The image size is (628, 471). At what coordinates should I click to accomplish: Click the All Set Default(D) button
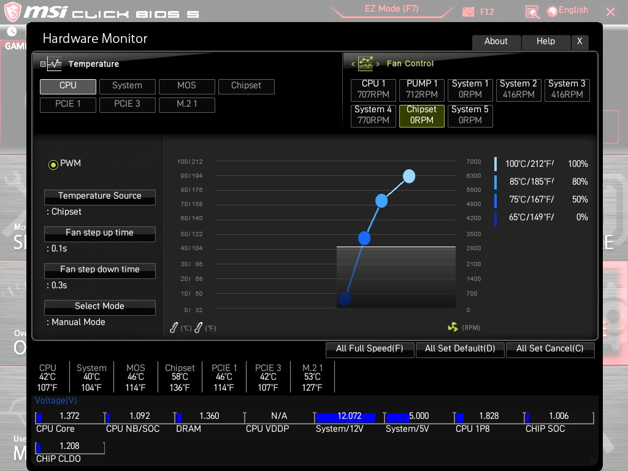coord(460,350)
